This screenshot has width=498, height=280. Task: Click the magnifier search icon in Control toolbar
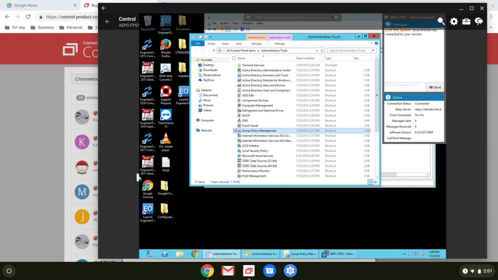click(x=441, y=21)
